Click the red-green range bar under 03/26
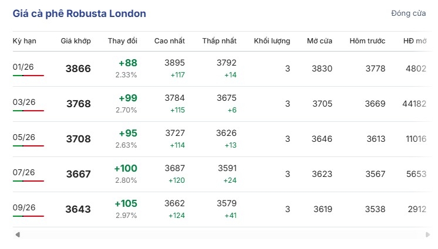This screenshot has height=249, width=438. tap(28, 111)
